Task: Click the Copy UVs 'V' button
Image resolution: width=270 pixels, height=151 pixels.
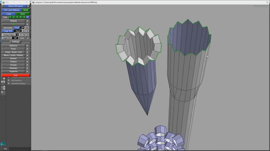Action: pos(27,31)
